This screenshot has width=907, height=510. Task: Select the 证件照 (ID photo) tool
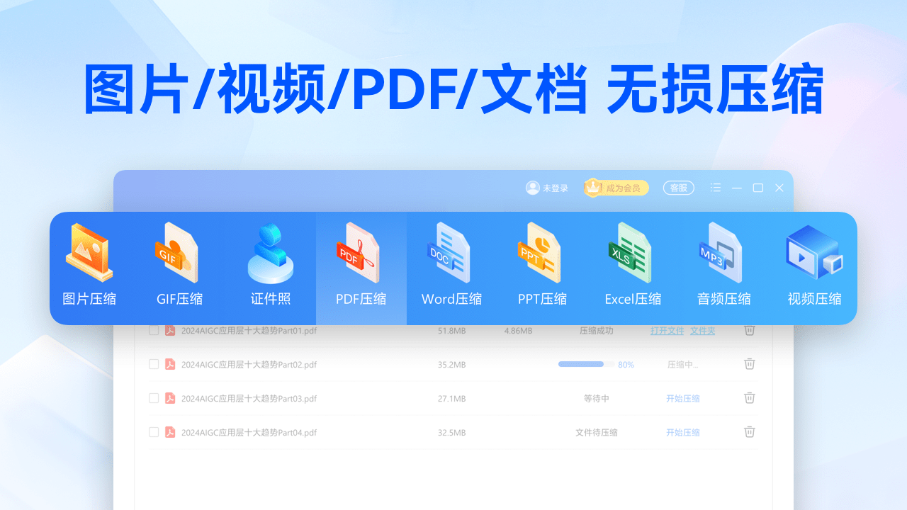click(x=270, y=268)
